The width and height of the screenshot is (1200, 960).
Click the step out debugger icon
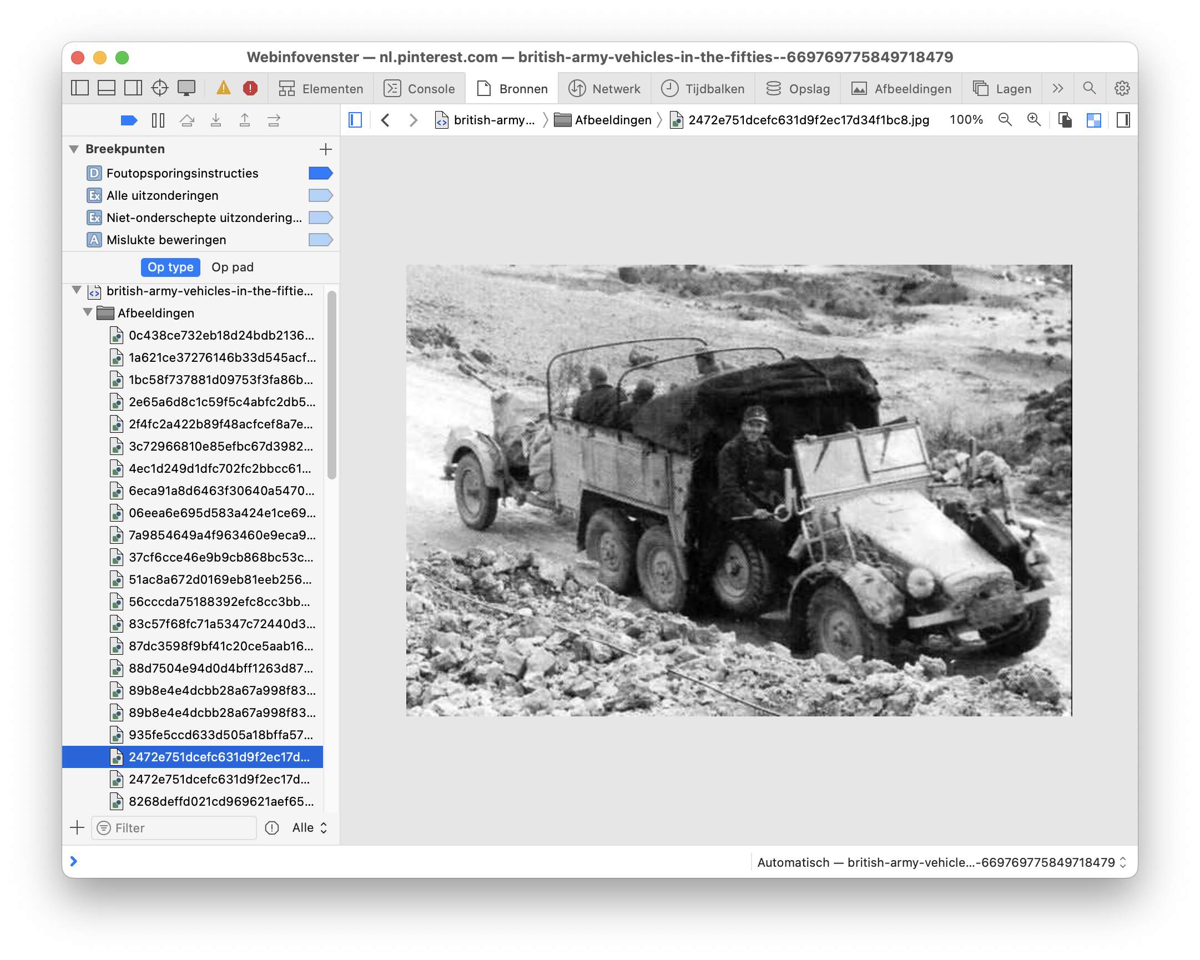pos(244,120)
